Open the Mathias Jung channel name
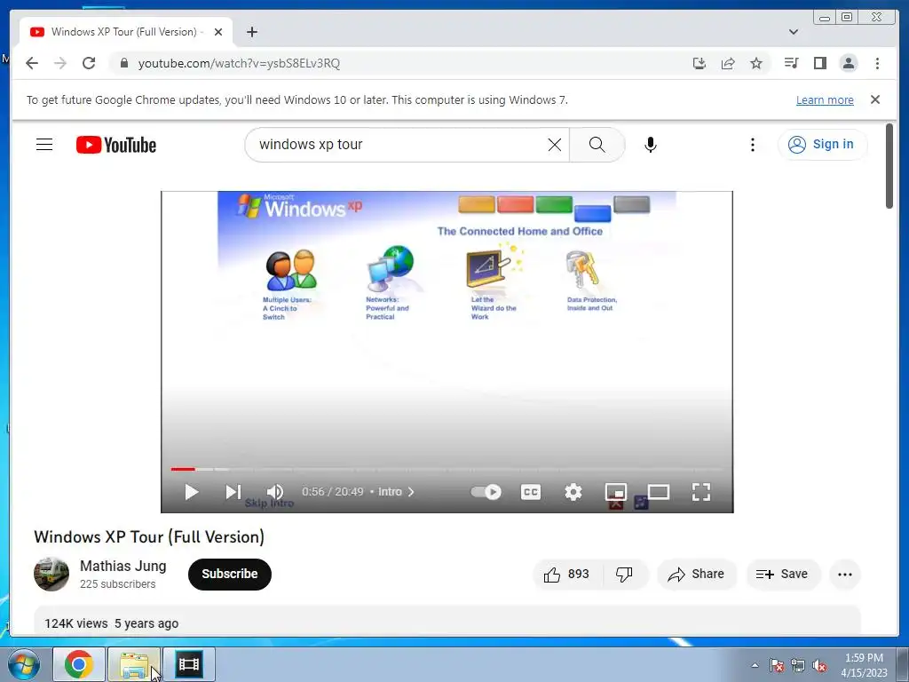Viewport: 909px width, 682px height. click(123, 566)
